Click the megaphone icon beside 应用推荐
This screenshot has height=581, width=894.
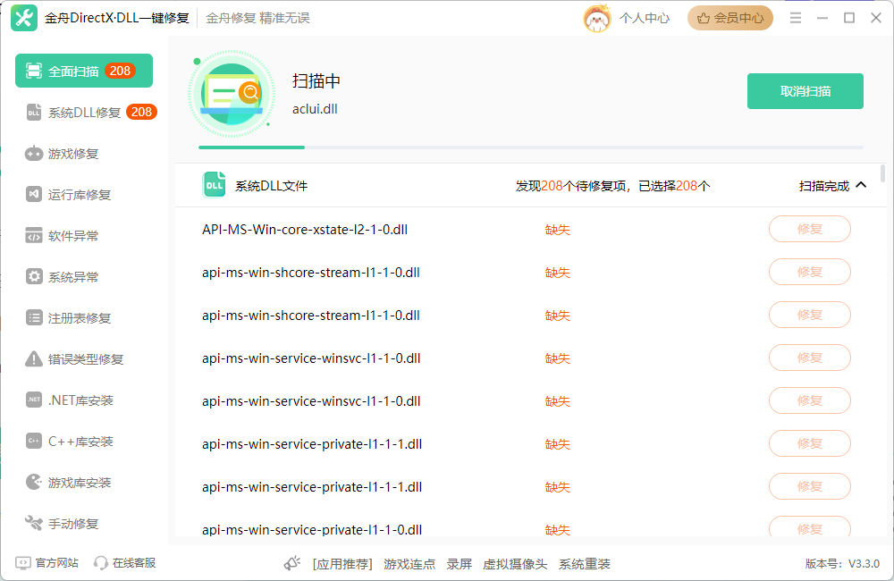coord(292,563)
